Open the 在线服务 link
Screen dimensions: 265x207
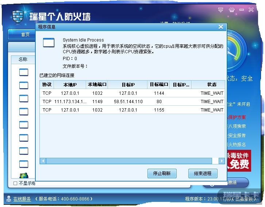tap(22, 199)
